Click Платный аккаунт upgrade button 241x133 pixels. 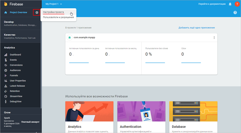pyautogui.click(x=30, y=122)
